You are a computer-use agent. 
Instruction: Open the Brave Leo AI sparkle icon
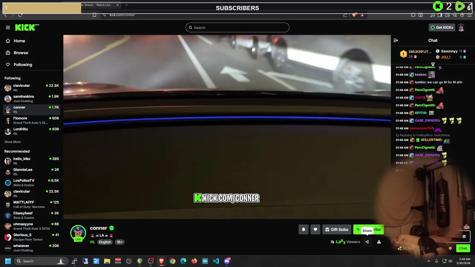pos(455,15)
